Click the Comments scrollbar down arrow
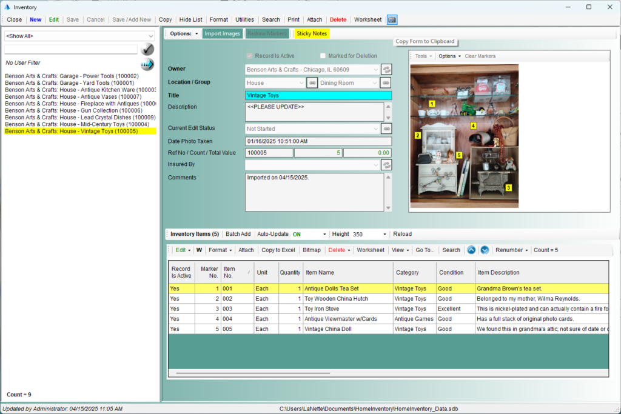Image resolution: width=621 pixels, height=414 pixels. [x=388, y=208]
